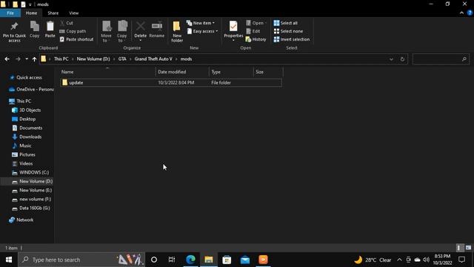
Task: Create a New folder
Action: tap(177, 31)
